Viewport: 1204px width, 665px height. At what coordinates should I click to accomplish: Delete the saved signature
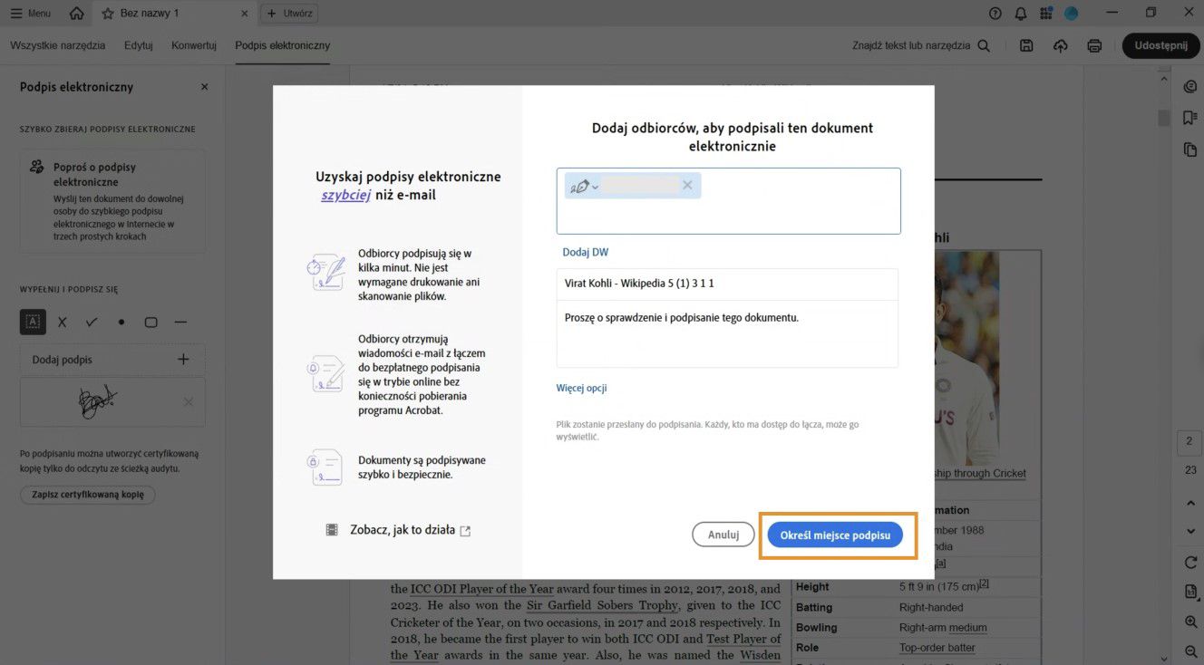coord(189,401)
